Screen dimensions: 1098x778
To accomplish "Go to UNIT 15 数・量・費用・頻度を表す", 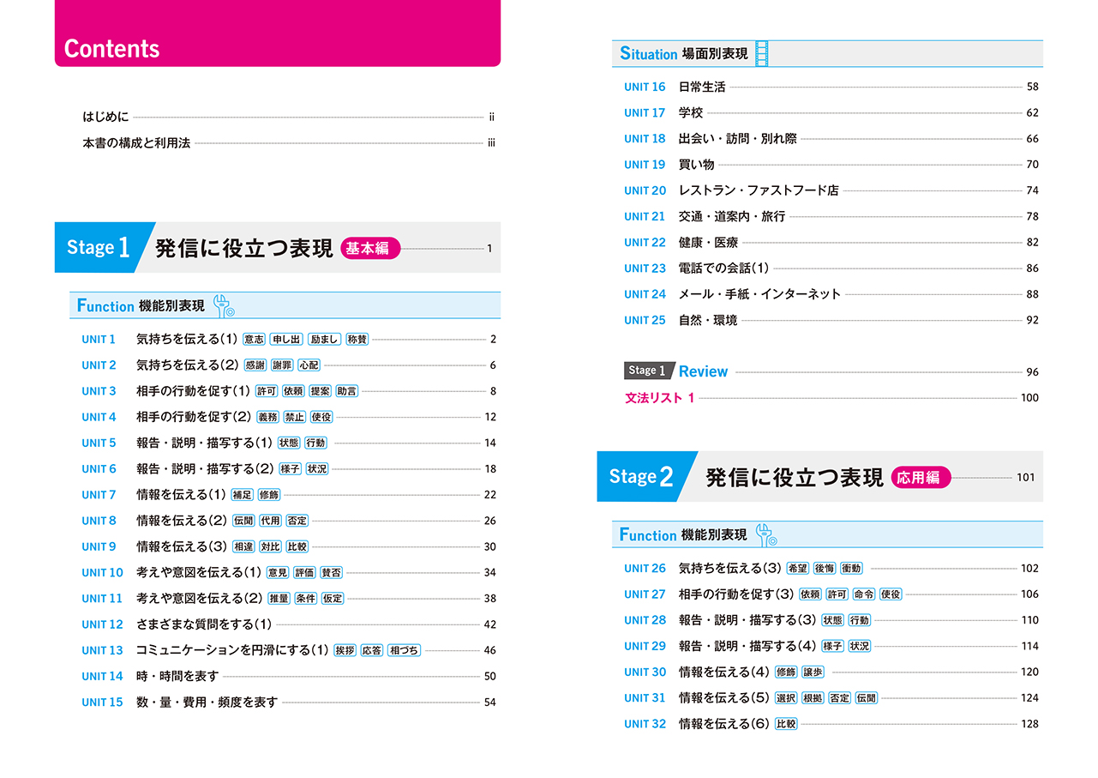I will coord(289,702).
